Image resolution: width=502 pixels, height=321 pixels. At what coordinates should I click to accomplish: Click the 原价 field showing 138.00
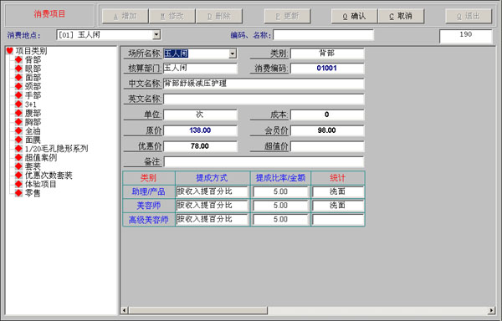pyautogui.click(x=200, y=130)
